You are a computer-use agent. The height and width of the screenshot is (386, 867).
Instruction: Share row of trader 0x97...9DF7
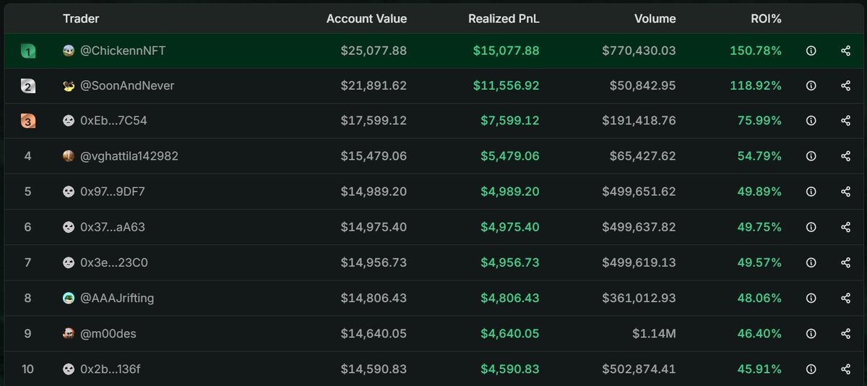(845, 192)
